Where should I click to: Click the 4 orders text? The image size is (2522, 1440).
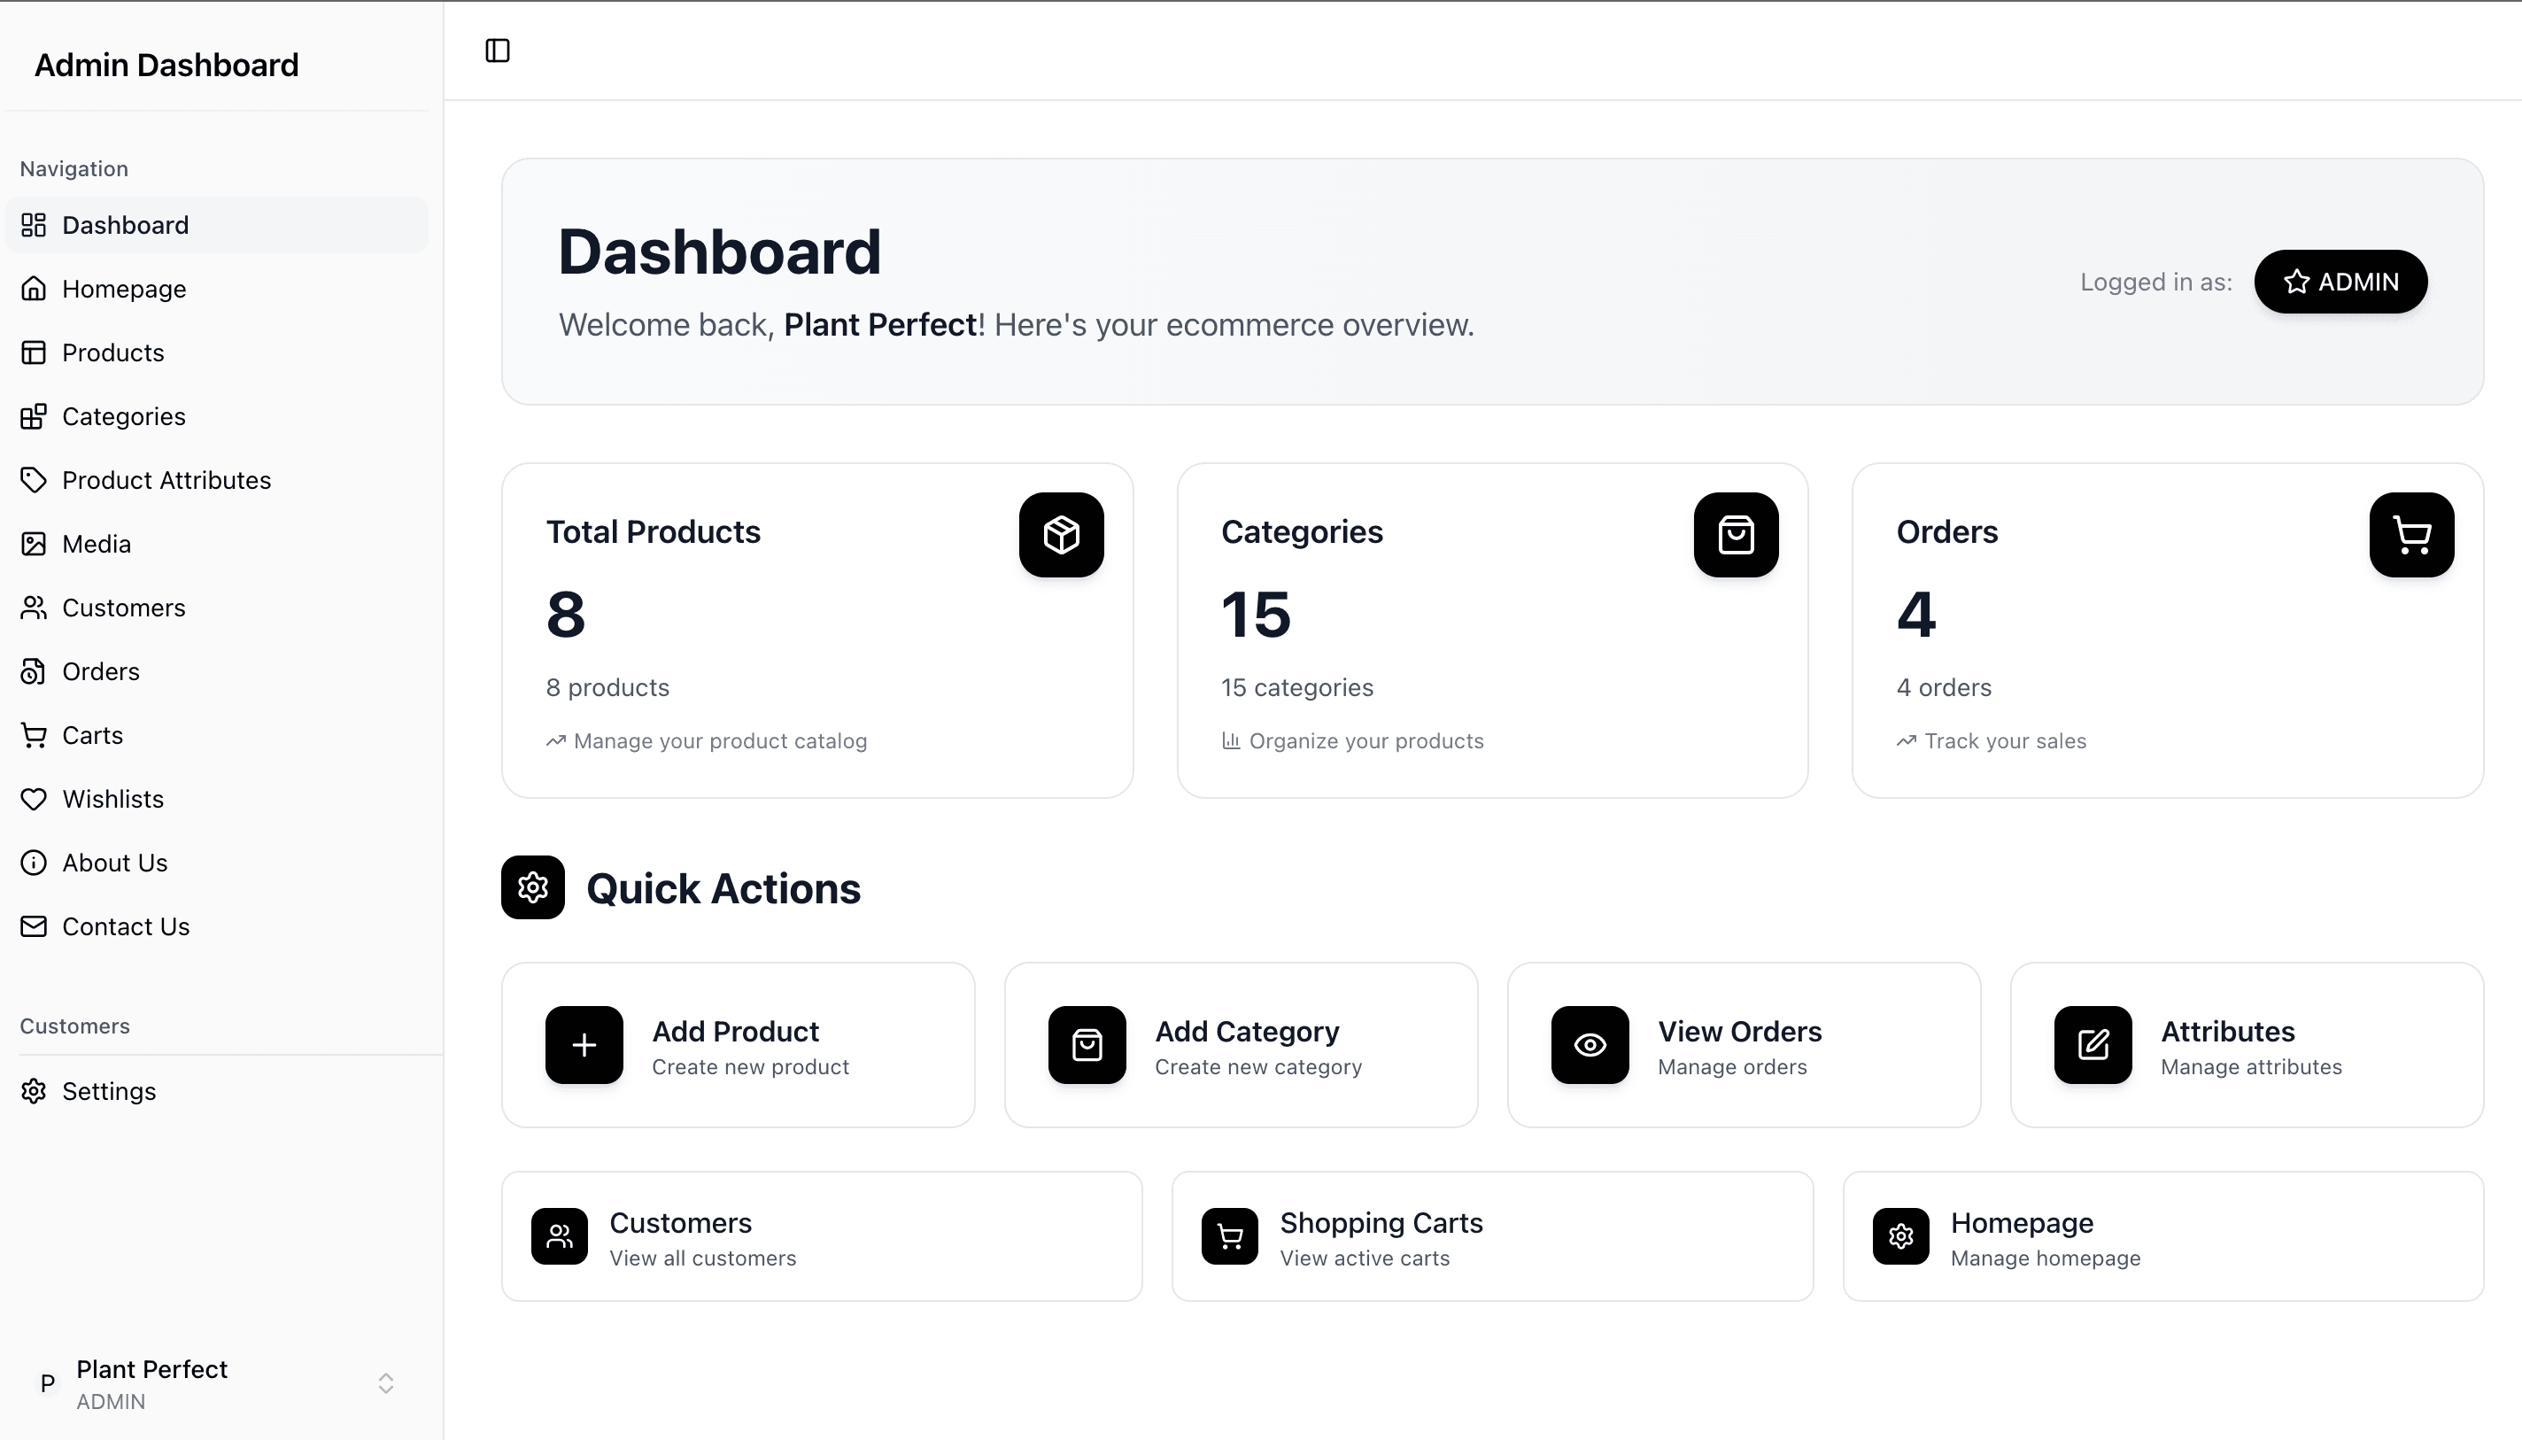click(x=1944, y=687)
